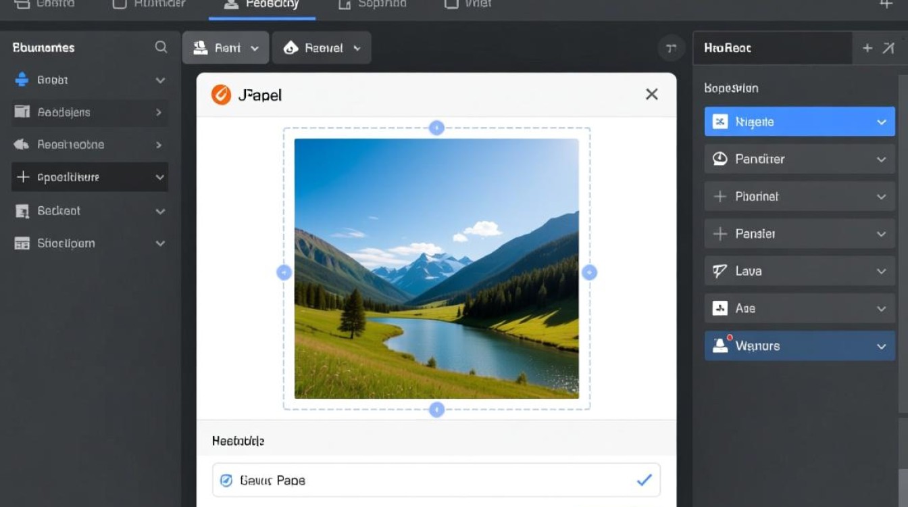The image size is (908, 507).
Task: Click the clock icon beside Panditer
Action: (720, 159)
